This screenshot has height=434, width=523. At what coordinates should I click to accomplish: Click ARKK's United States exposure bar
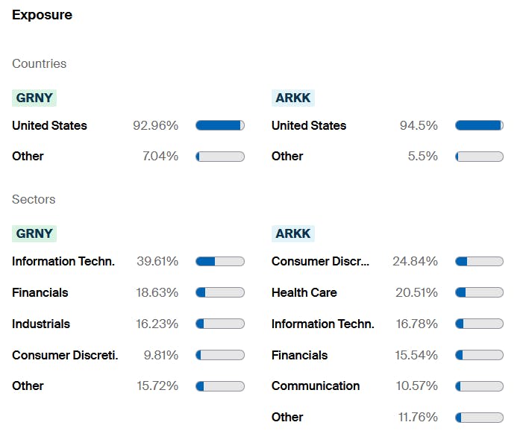479,125
